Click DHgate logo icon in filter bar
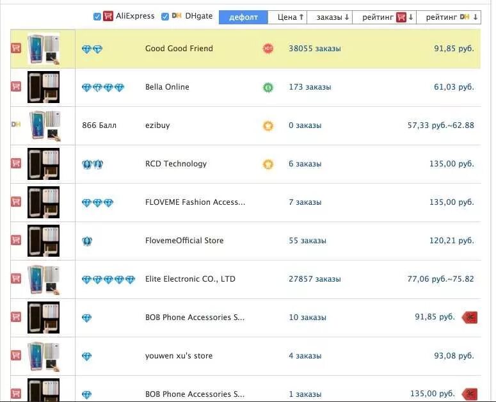Screen dimensions: 496x402 pyautogui.click(x=176, y=15)
